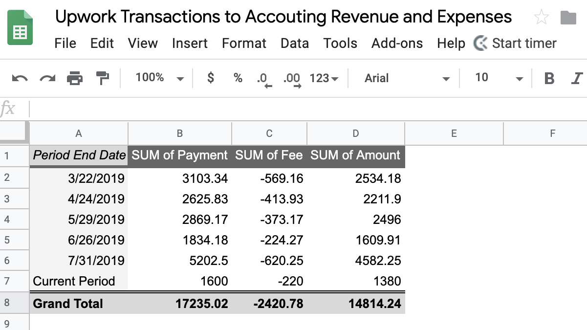Select column D header

(x=356, y=133)
